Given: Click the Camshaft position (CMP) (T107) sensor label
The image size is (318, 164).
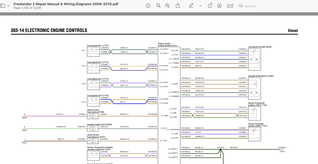Looking at the screenshot, I should [257, 125].
